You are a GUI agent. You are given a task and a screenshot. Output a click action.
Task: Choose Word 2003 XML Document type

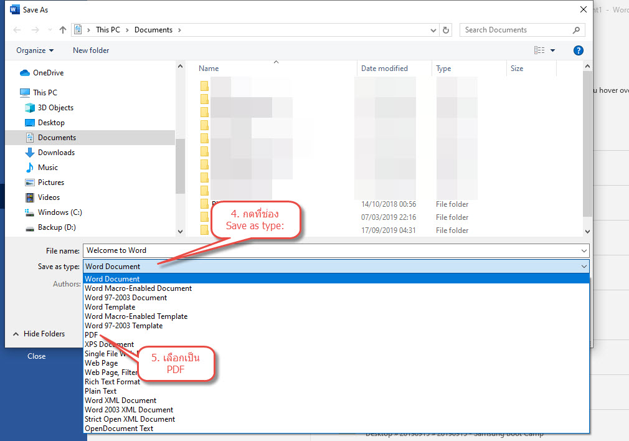336,410
